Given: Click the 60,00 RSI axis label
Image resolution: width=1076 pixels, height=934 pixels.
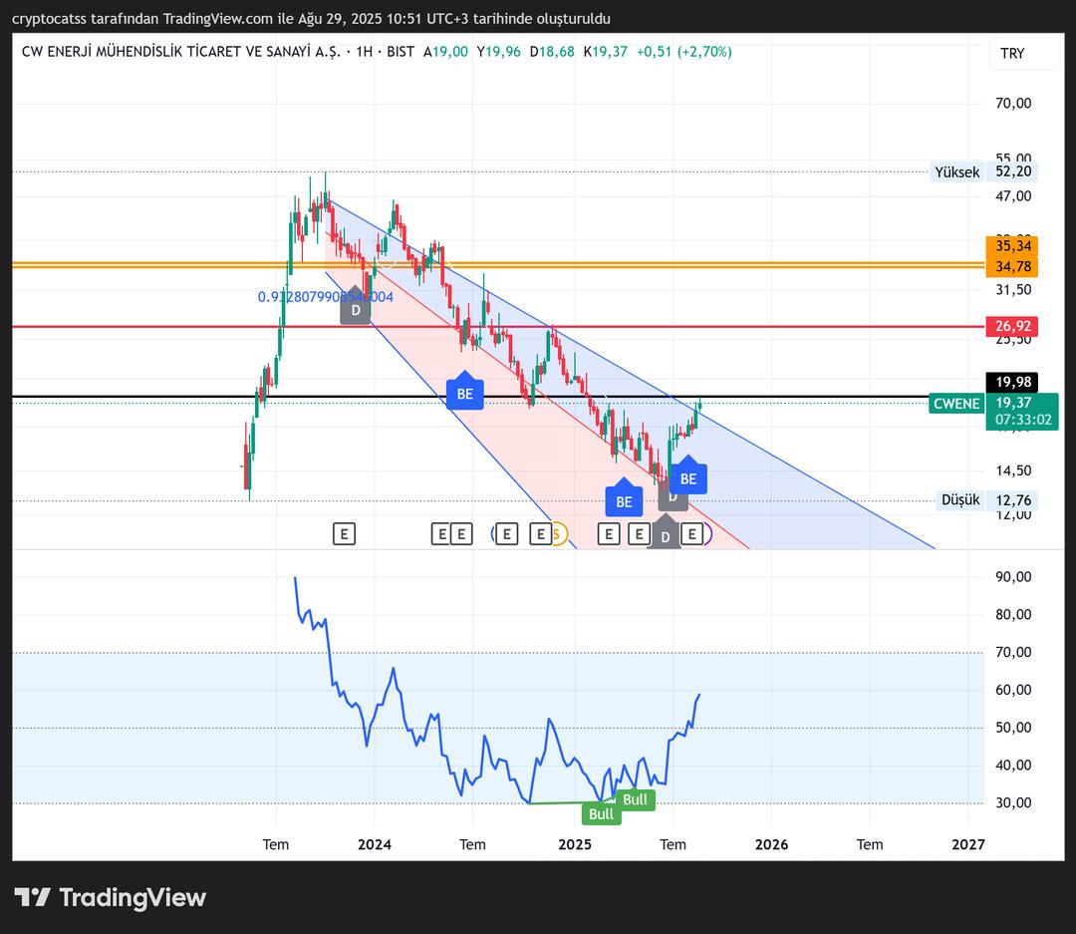Looking at the screenshot, I should [1013, 690].
